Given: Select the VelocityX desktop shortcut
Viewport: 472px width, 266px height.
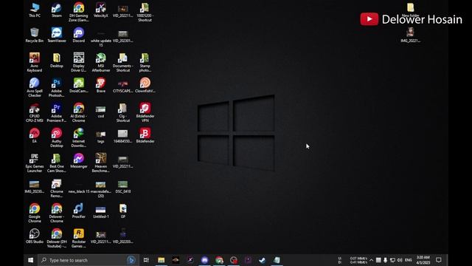Looking at the screenshot, I should click(x=101, y=10).
